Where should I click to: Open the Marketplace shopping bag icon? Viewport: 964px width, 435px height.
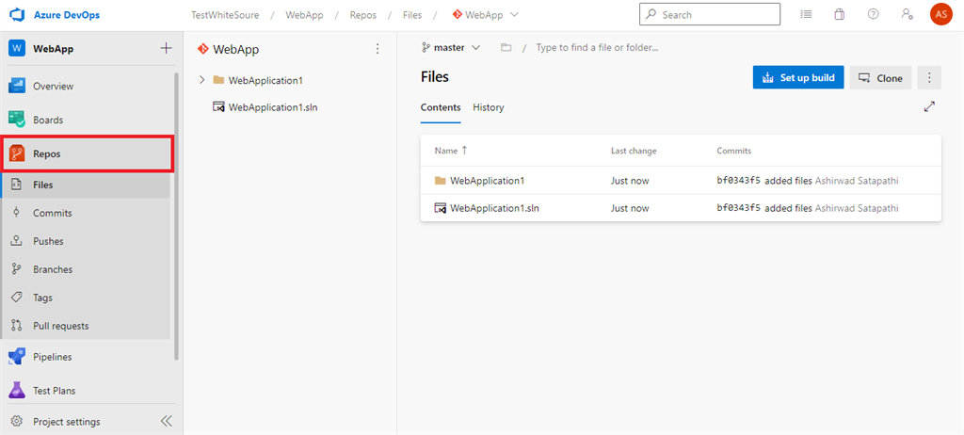(x=839, y=14)
